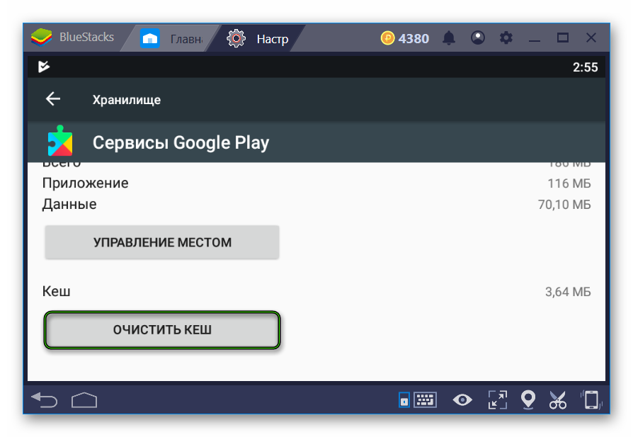The height and width of the screenshot is (437, 633).
Task: Click the 3,64 МБ cache value
Action: (568, 292)
